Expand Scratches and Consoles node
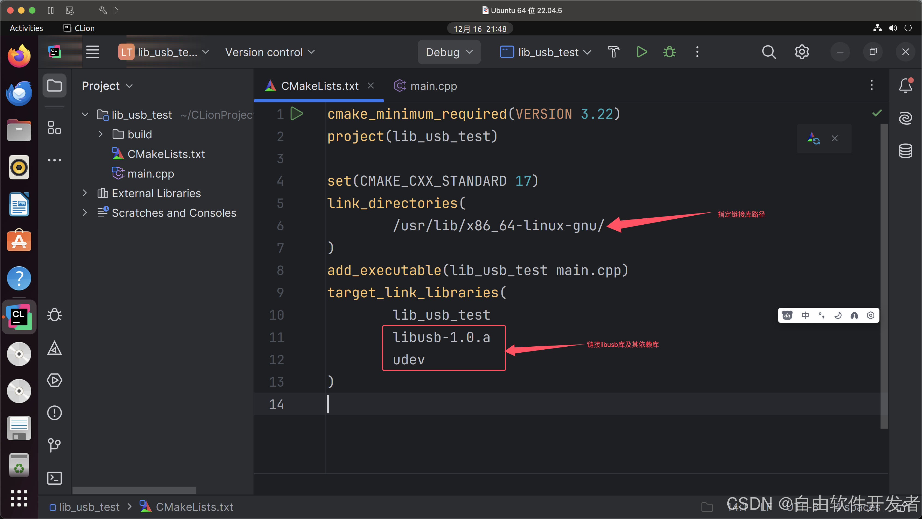This screenshot has width=922, height=519. pyautogui.click(x=85, y=213)
